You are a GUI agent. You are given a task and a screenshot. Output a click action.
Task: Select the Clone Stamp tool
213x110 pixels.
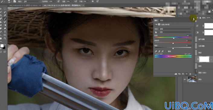tap(1, 22)
